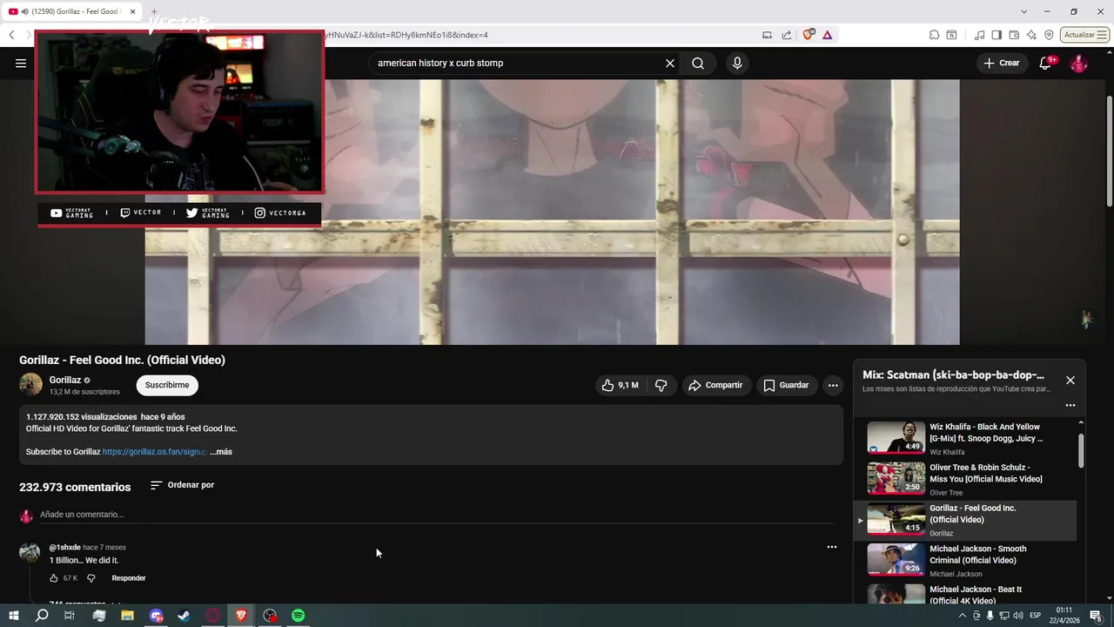The width and height of the screenshot is (1114, 627).
Task: Click the Añade un comentario field
Action: 435,515
